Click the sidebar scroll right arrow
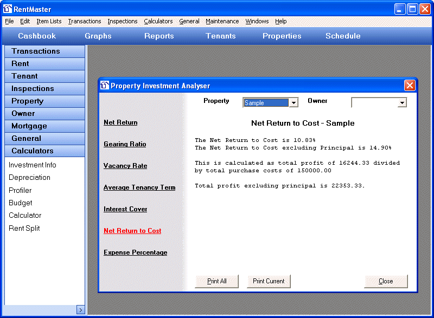Viewport: 434px width, 318px height. [x=80, y=310]
